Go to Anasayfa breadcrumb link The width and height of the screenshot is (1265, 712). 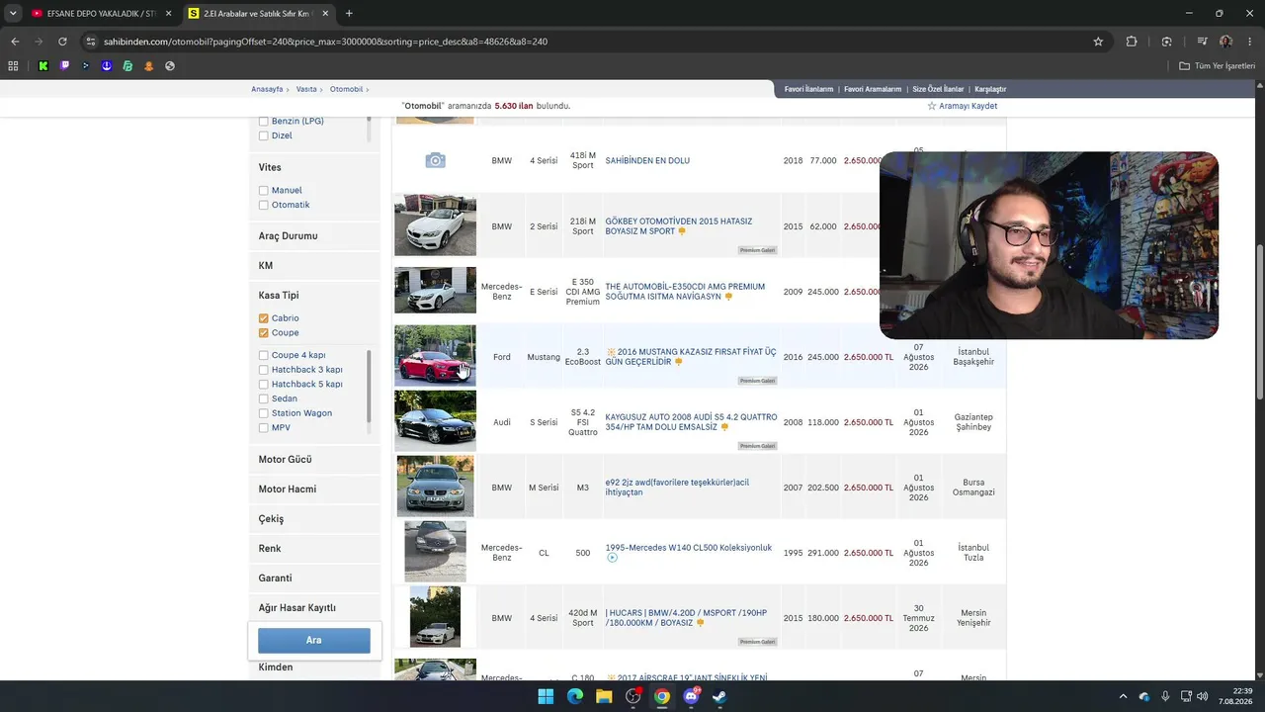tap(267, 89)
